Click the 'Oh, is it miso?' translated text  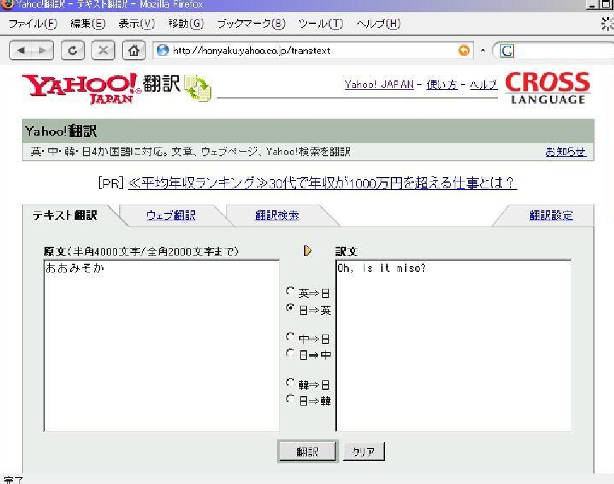(381, 268)
